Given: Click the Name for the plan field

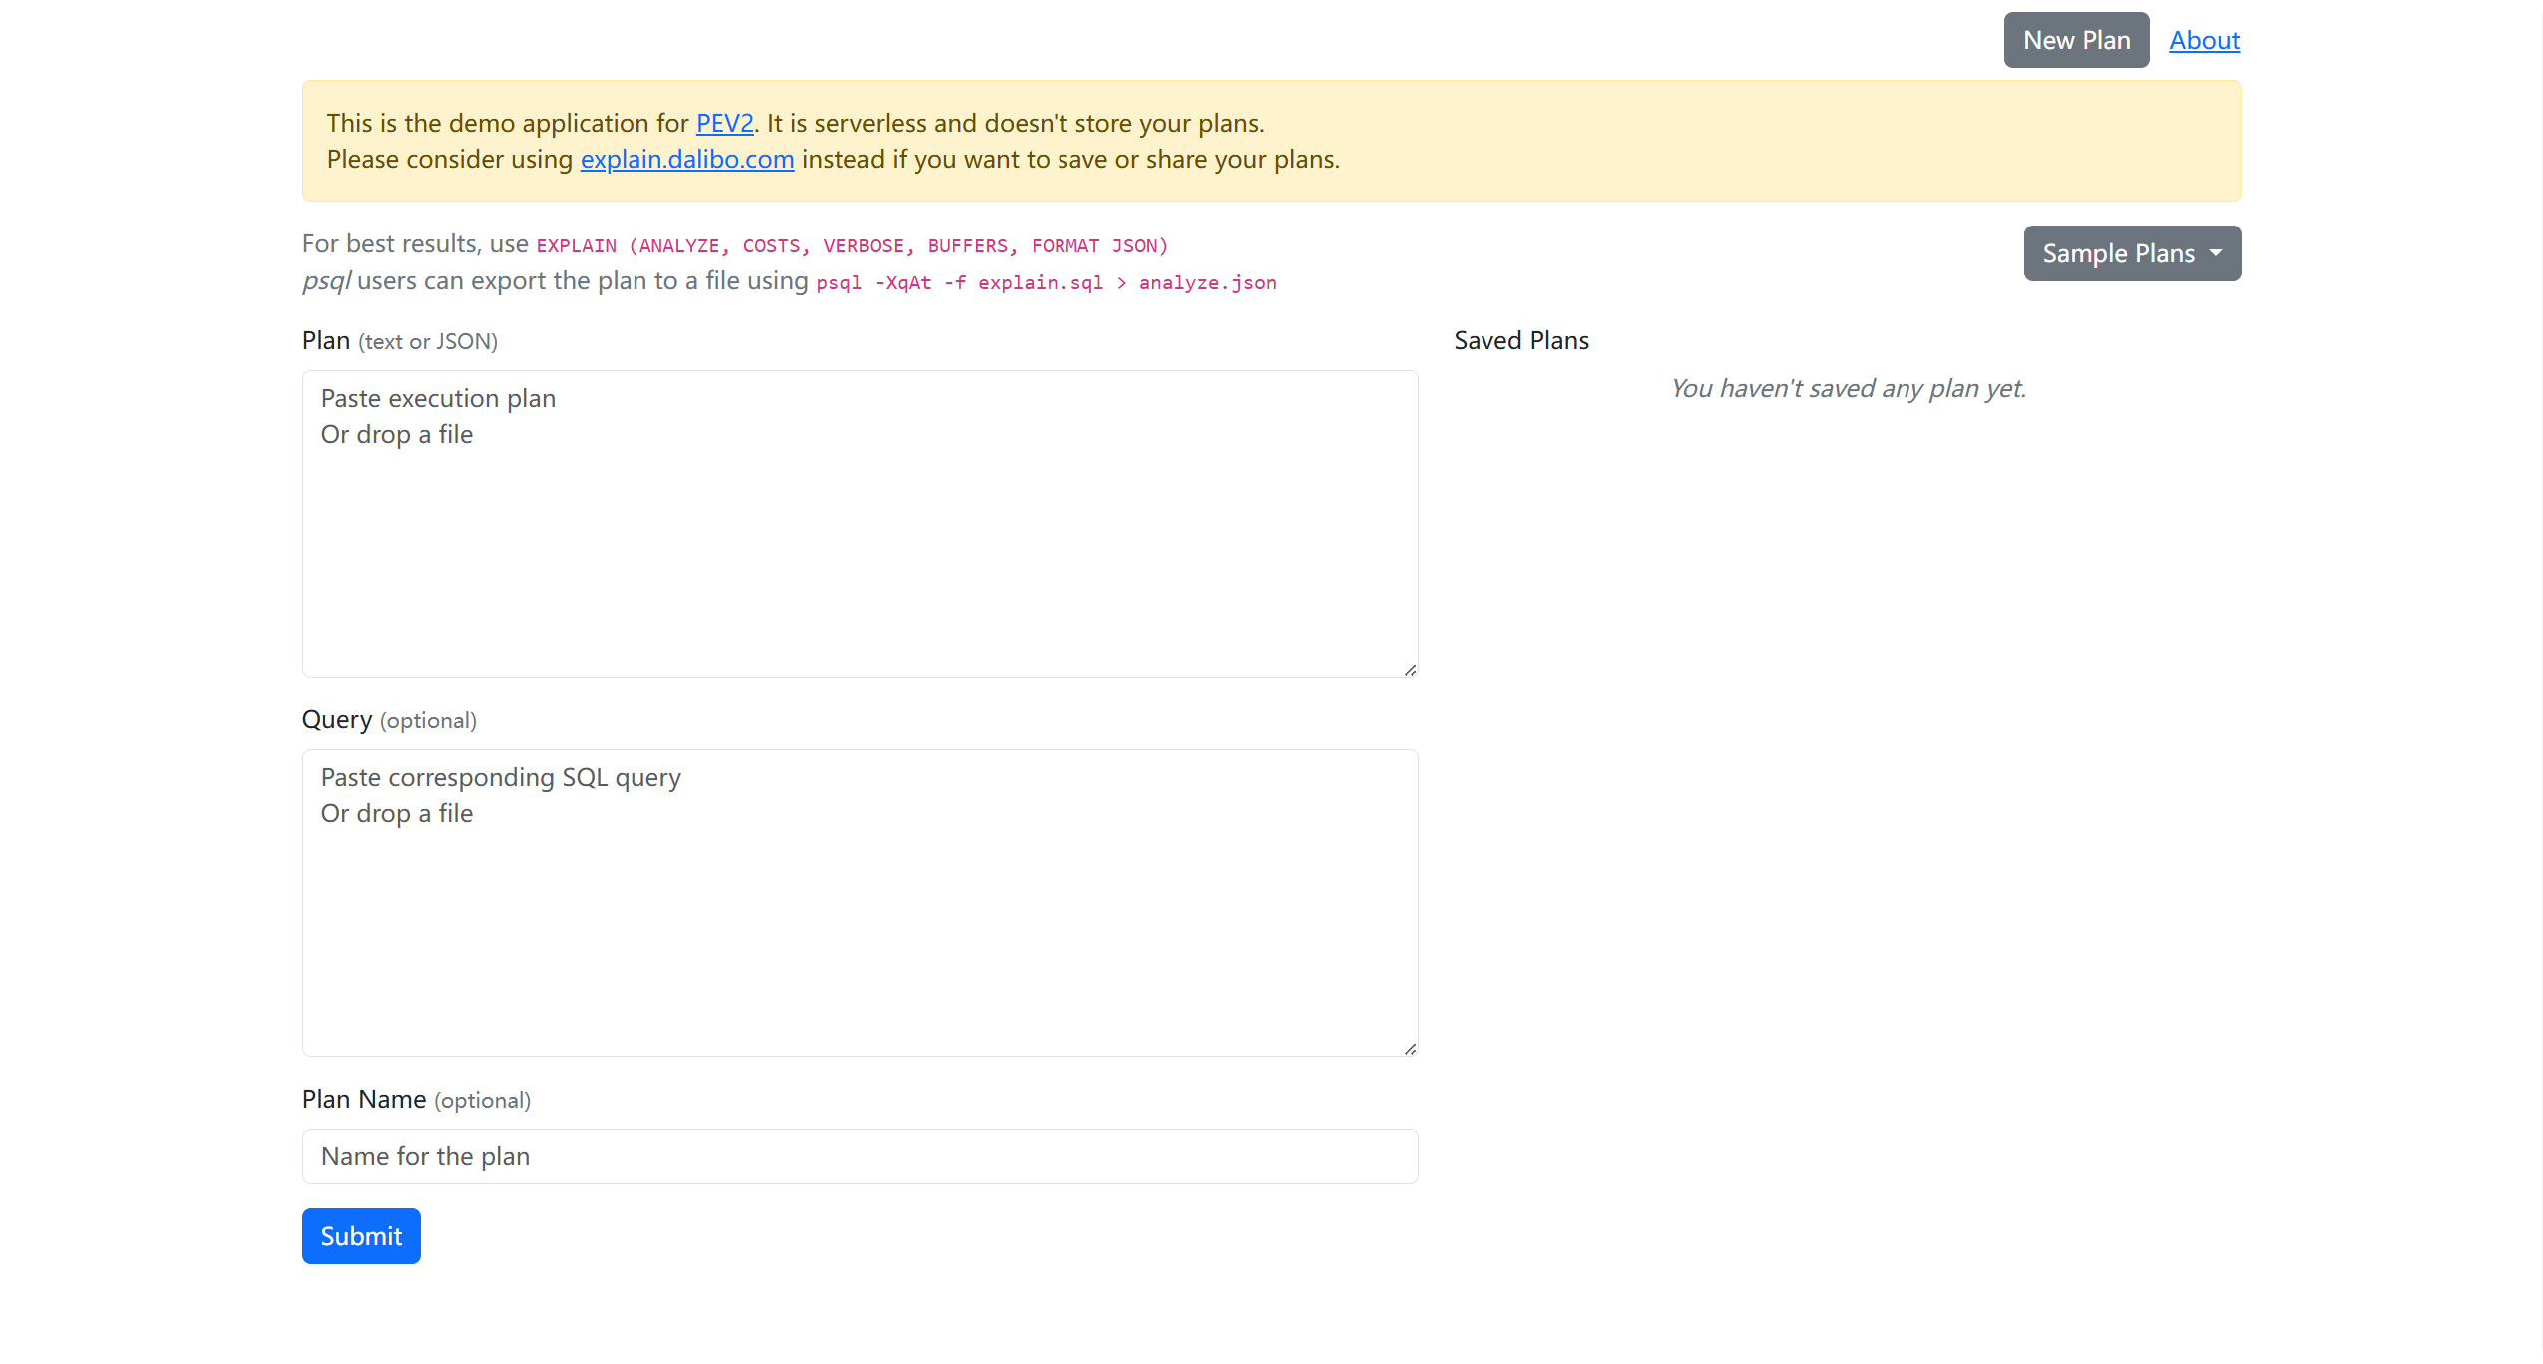Looking at the screenshot, I should pos(859,1156).
